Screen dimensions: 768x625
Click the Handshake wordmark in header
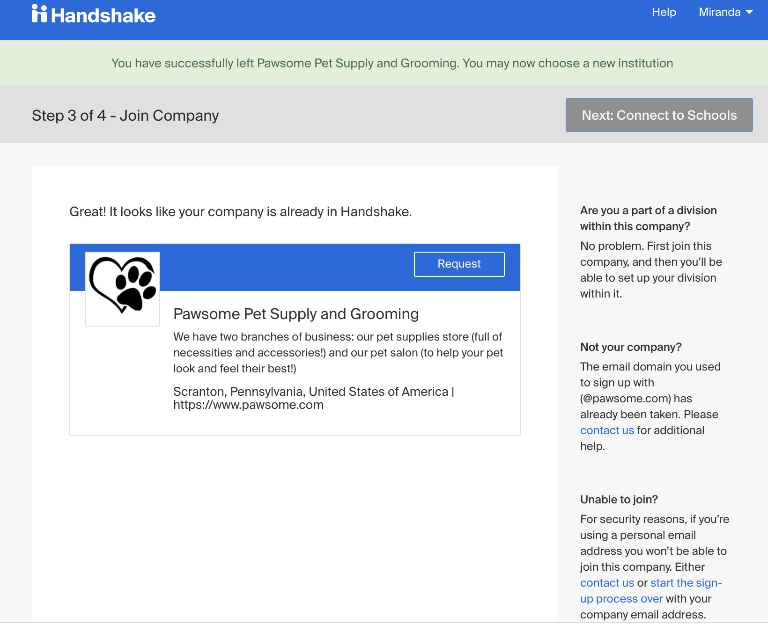coord(103,15)
